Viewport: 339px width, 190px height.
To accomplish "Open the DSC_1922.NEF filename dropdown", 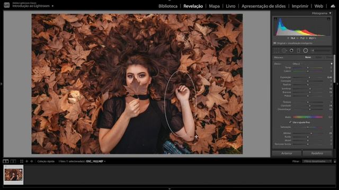I will [x=96, y=161].
